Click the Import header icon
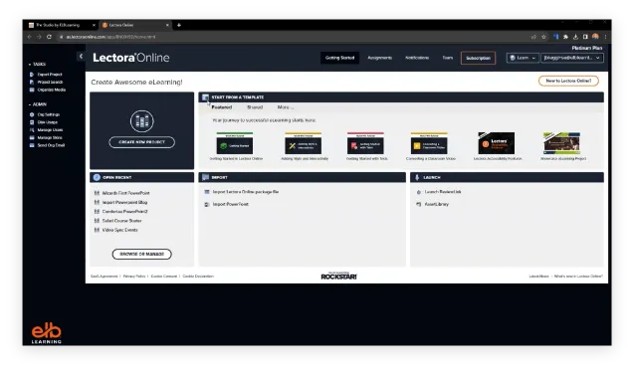634x371 pixels. tap(205, 177)
